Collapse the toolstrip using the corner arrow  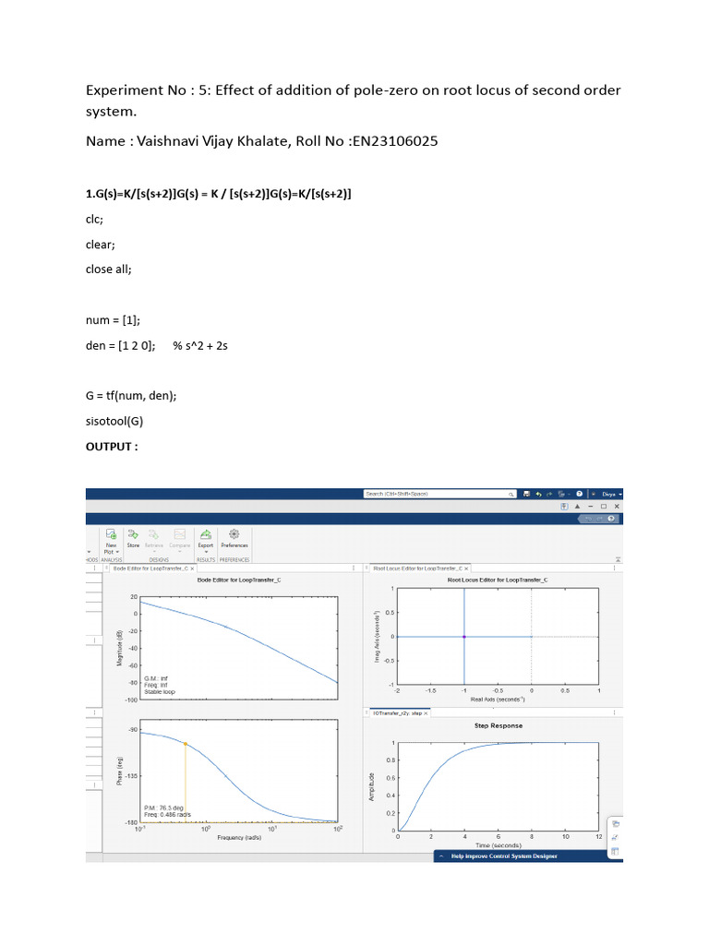pyautogui.click(x=618, y=560)
